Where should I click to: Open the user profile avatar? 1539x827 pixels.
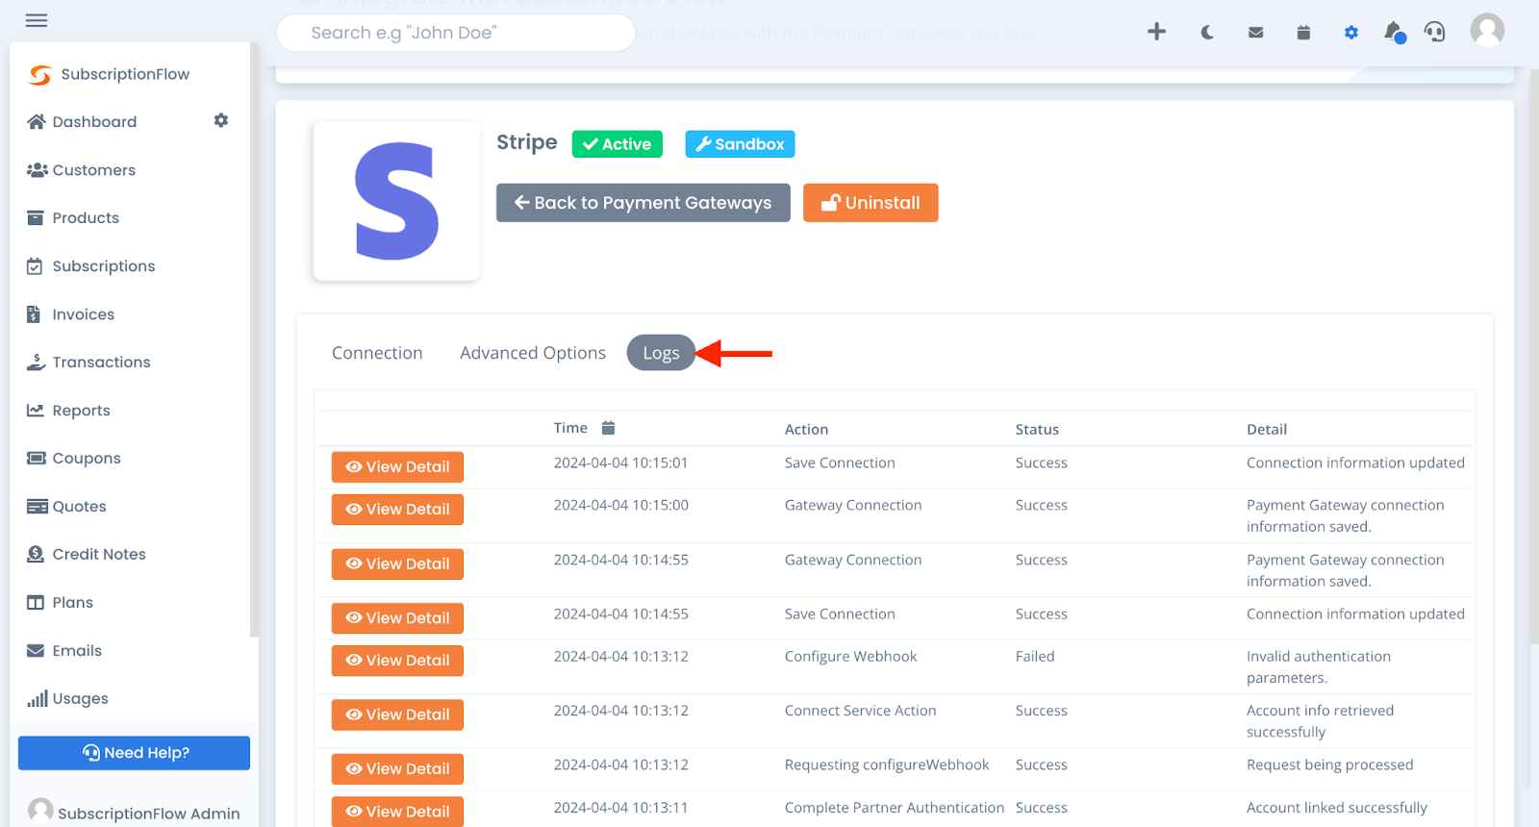1487,31
